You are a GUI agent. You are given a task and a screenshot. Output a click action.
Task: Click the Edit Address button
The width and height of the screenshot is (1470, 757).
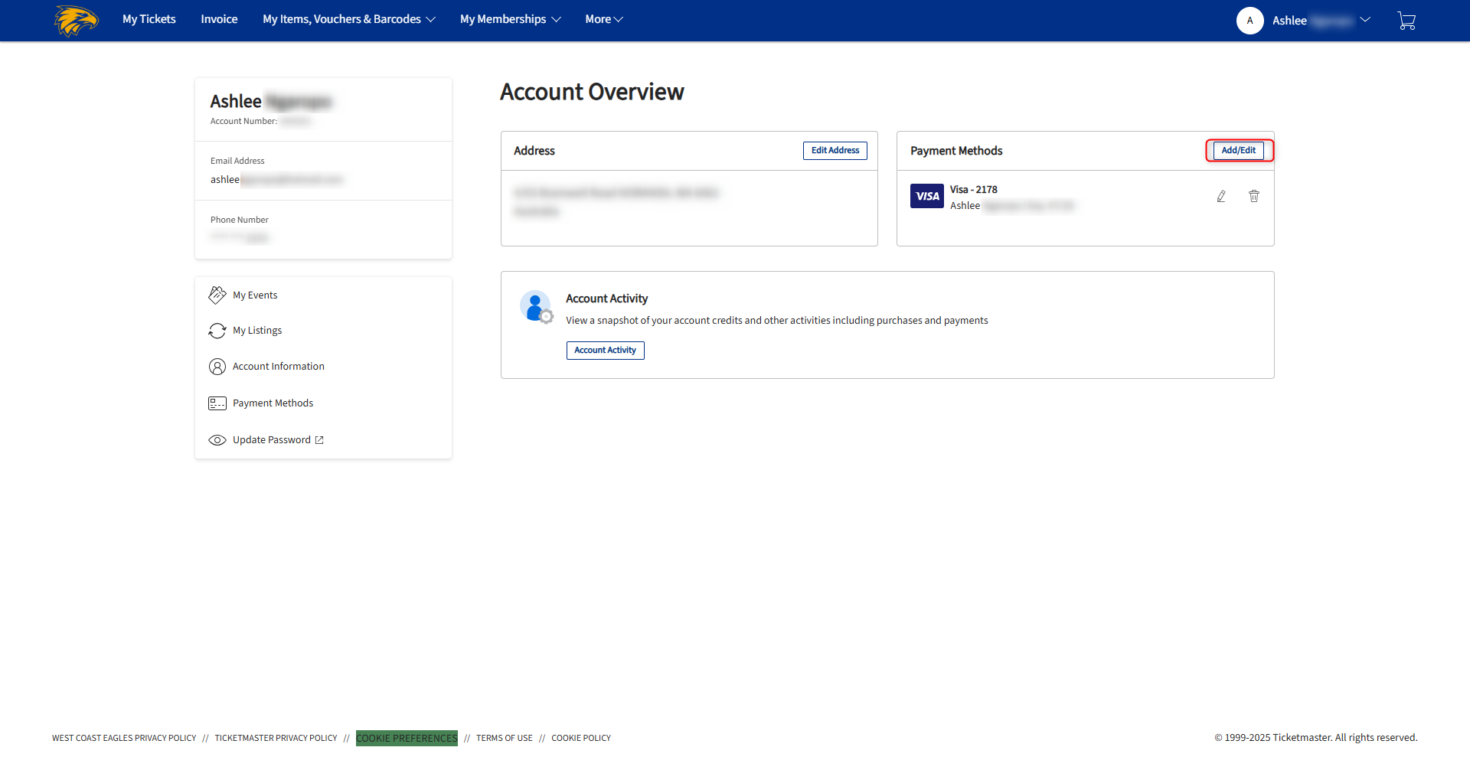(x=835, y=150)
